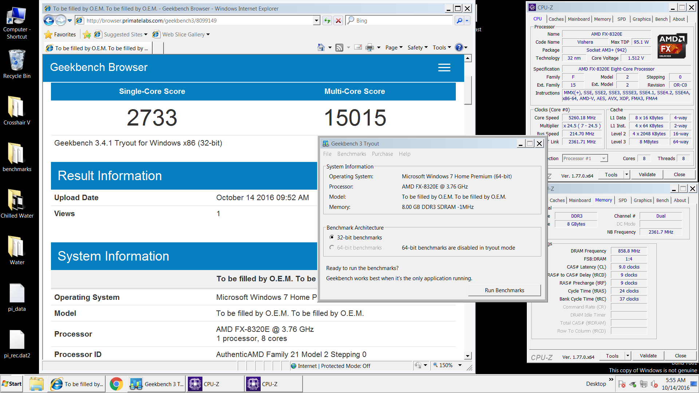
Task: Switch to Mainboard tab in top CPU-Z
Action: click(x=579, y=19)
